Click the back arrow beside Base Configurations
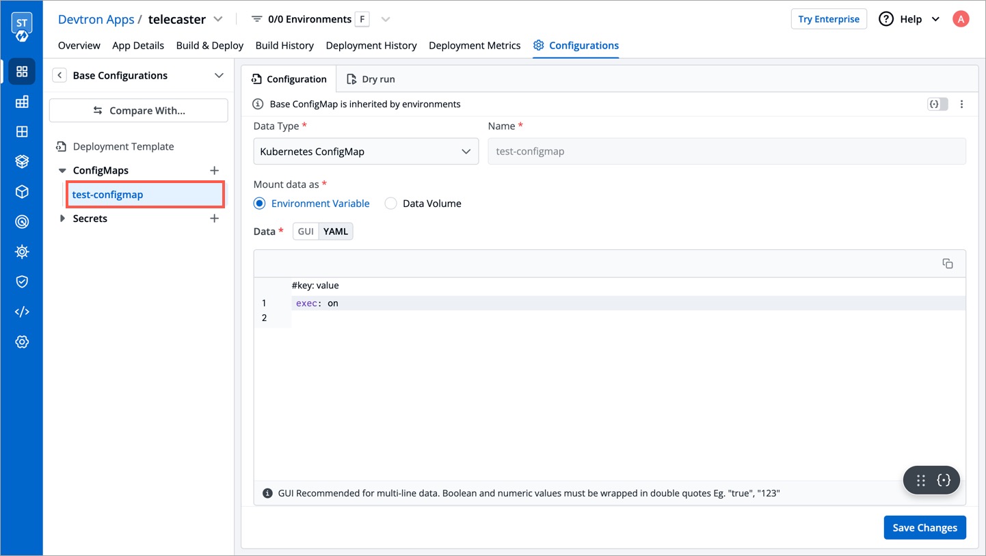 point(59,75)
